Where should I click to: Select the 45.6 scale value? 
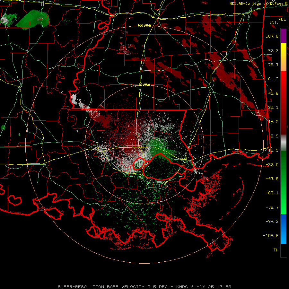273,93
